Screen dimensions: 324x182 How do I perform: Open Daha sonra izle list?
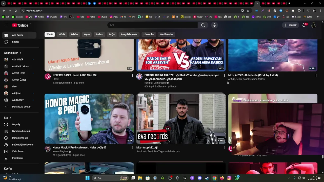point(19,138)
